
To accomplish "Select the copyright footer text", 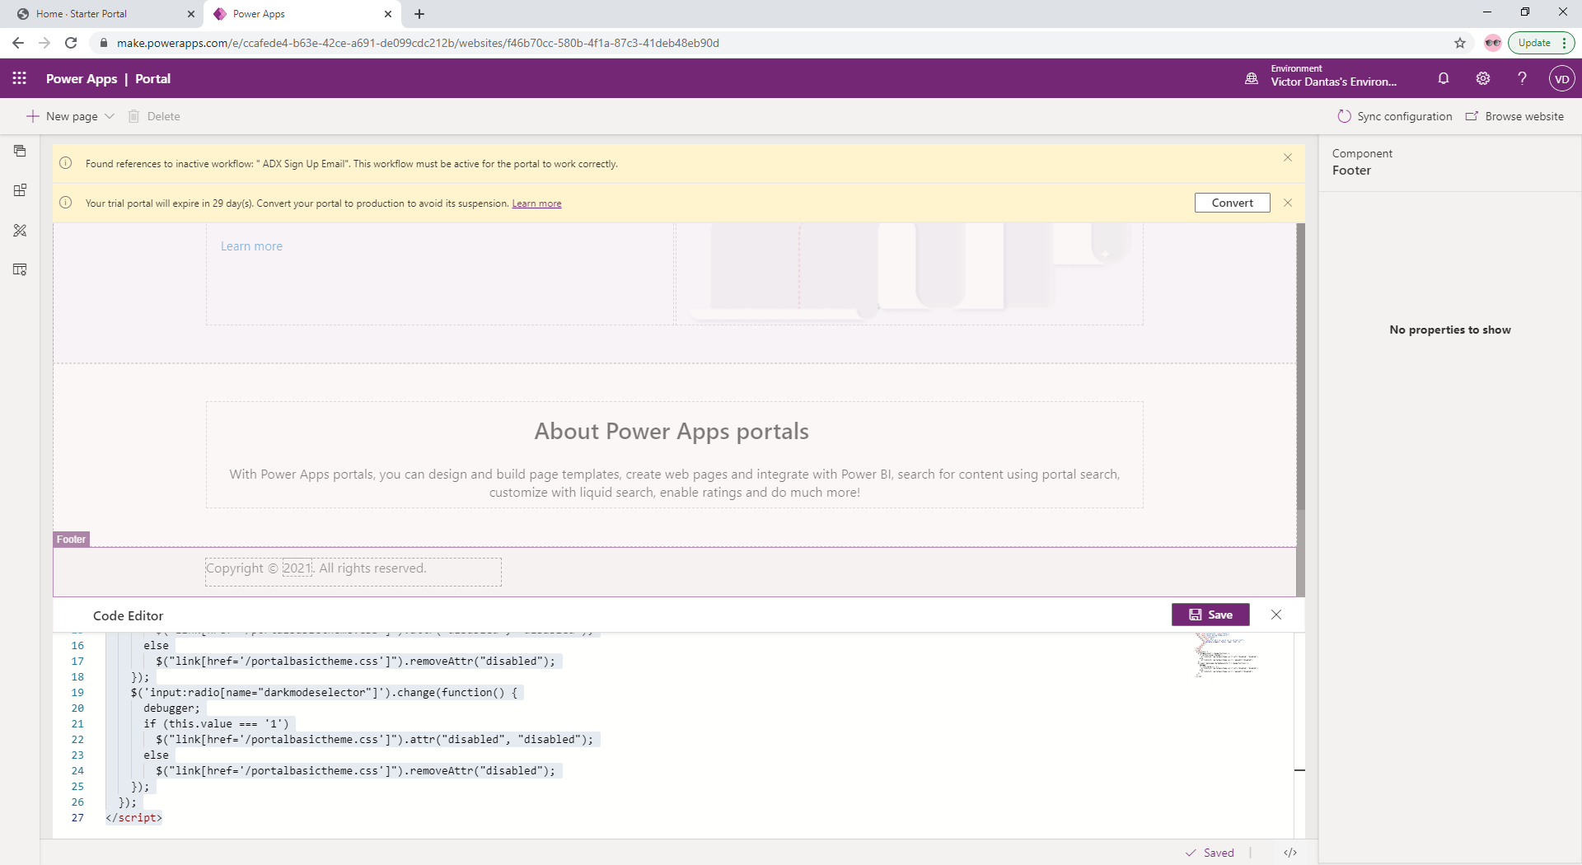I will click(316, 568).
